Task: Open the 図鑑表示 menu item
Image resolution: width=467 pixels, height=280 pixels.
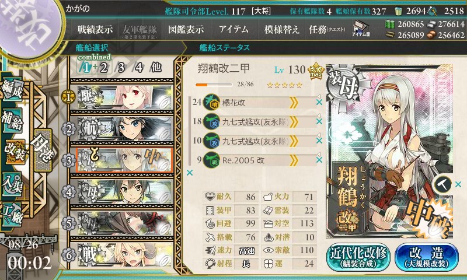Action: (186, 29)
